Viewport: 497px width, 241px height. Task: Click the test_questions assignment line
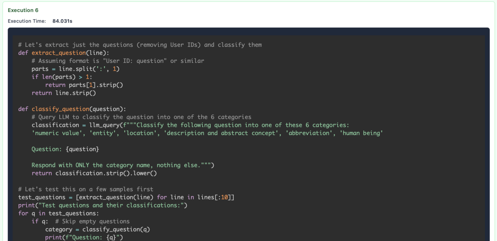[x=126, y=197]
